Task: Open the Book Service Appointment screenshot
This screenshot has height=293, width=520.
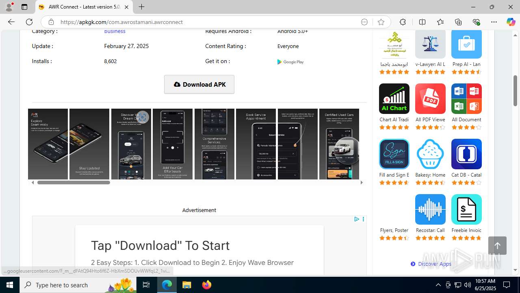Action: [256, 144]
